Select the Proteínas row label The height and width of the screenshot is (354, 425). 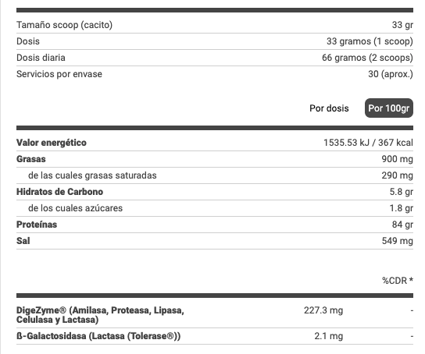(x=37, y=225)
